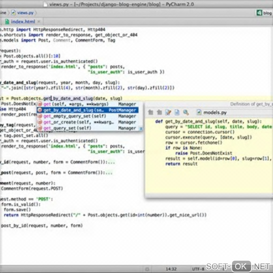Click the form.save() line
This screenshot has height=273, width=273.
pyautogui.click(x=17, y=210)
